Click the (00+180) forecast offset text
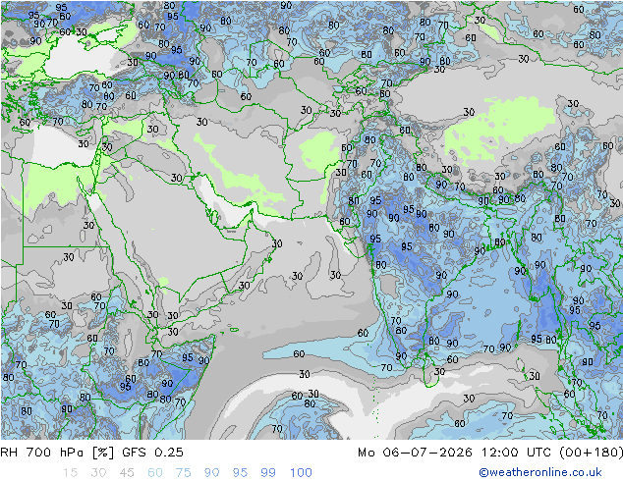This screenshot has width=623, height=481. 591,453
